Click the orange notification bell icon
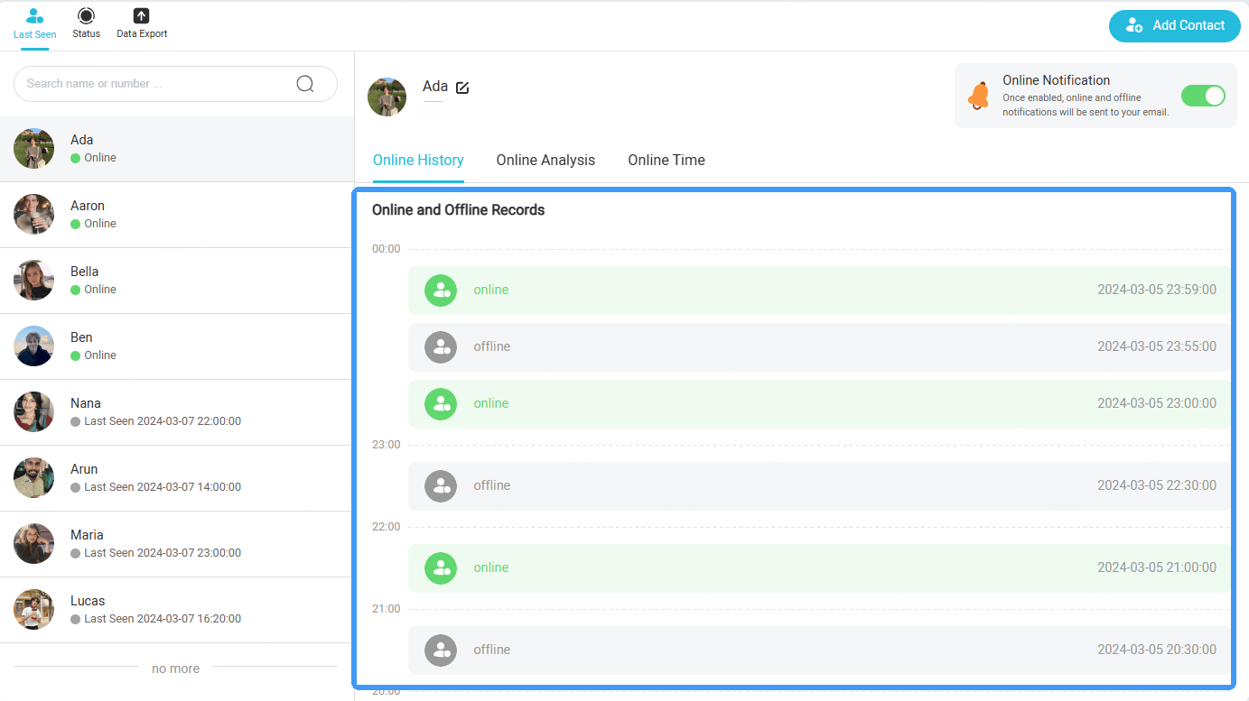 coord(979,96)
